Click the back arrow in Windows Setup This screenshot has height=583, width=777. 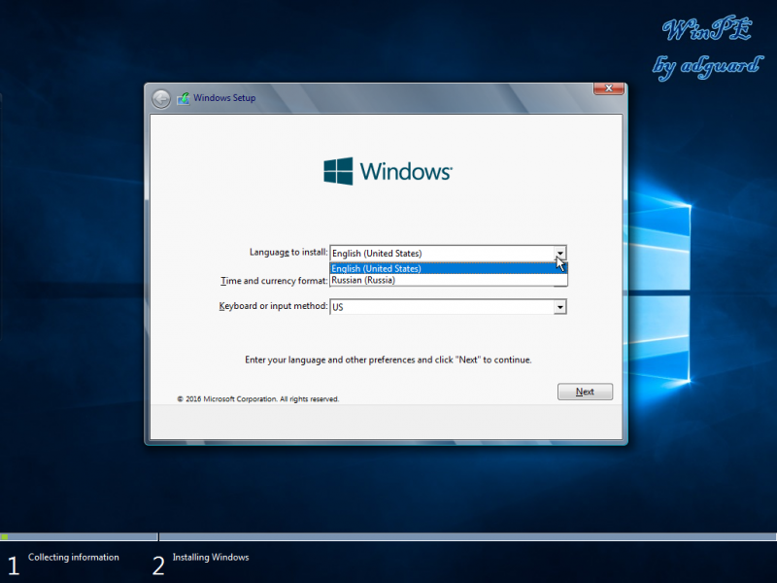161,99
